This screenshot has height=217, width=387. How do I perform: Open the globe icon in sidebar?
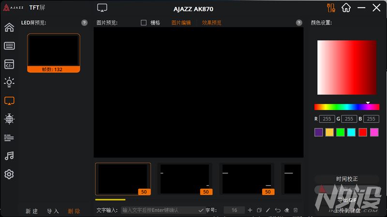coord(9,119)
